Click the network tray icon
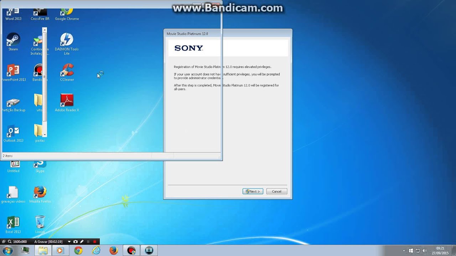 click(418, 251)
